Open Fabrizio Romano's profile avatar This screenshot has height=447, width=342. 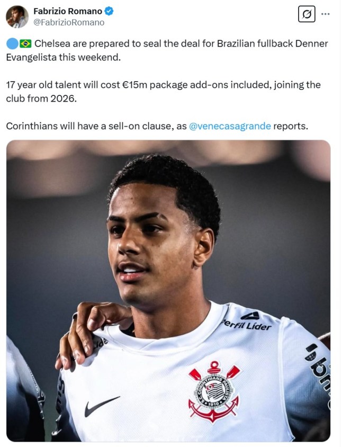pos(17,17)
